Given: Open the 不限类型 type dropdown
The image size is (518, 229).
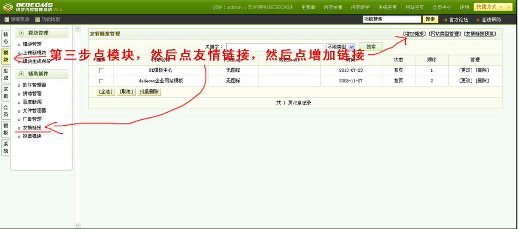Looking at the screenshot, I should pos(340,47).
